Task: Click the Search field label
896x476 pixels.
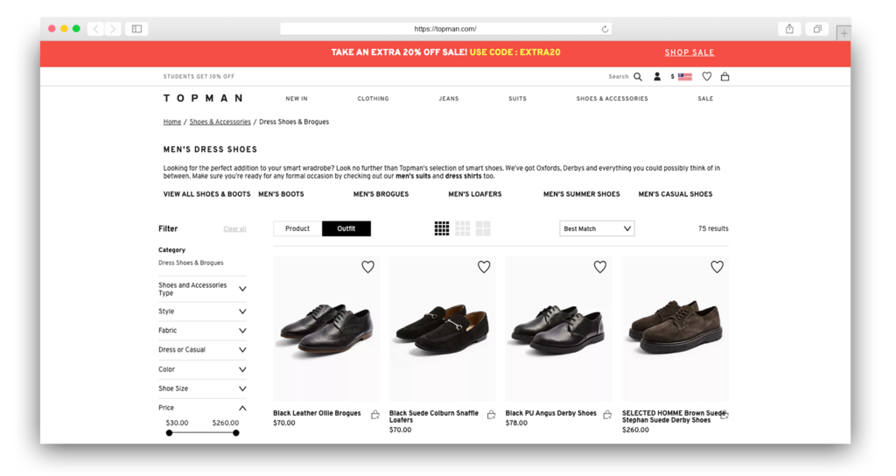Action: click(619, 77)
